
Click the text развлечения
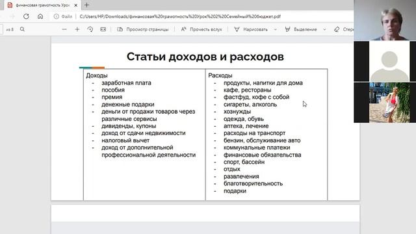pyautogui.click(x=241, y=176)
